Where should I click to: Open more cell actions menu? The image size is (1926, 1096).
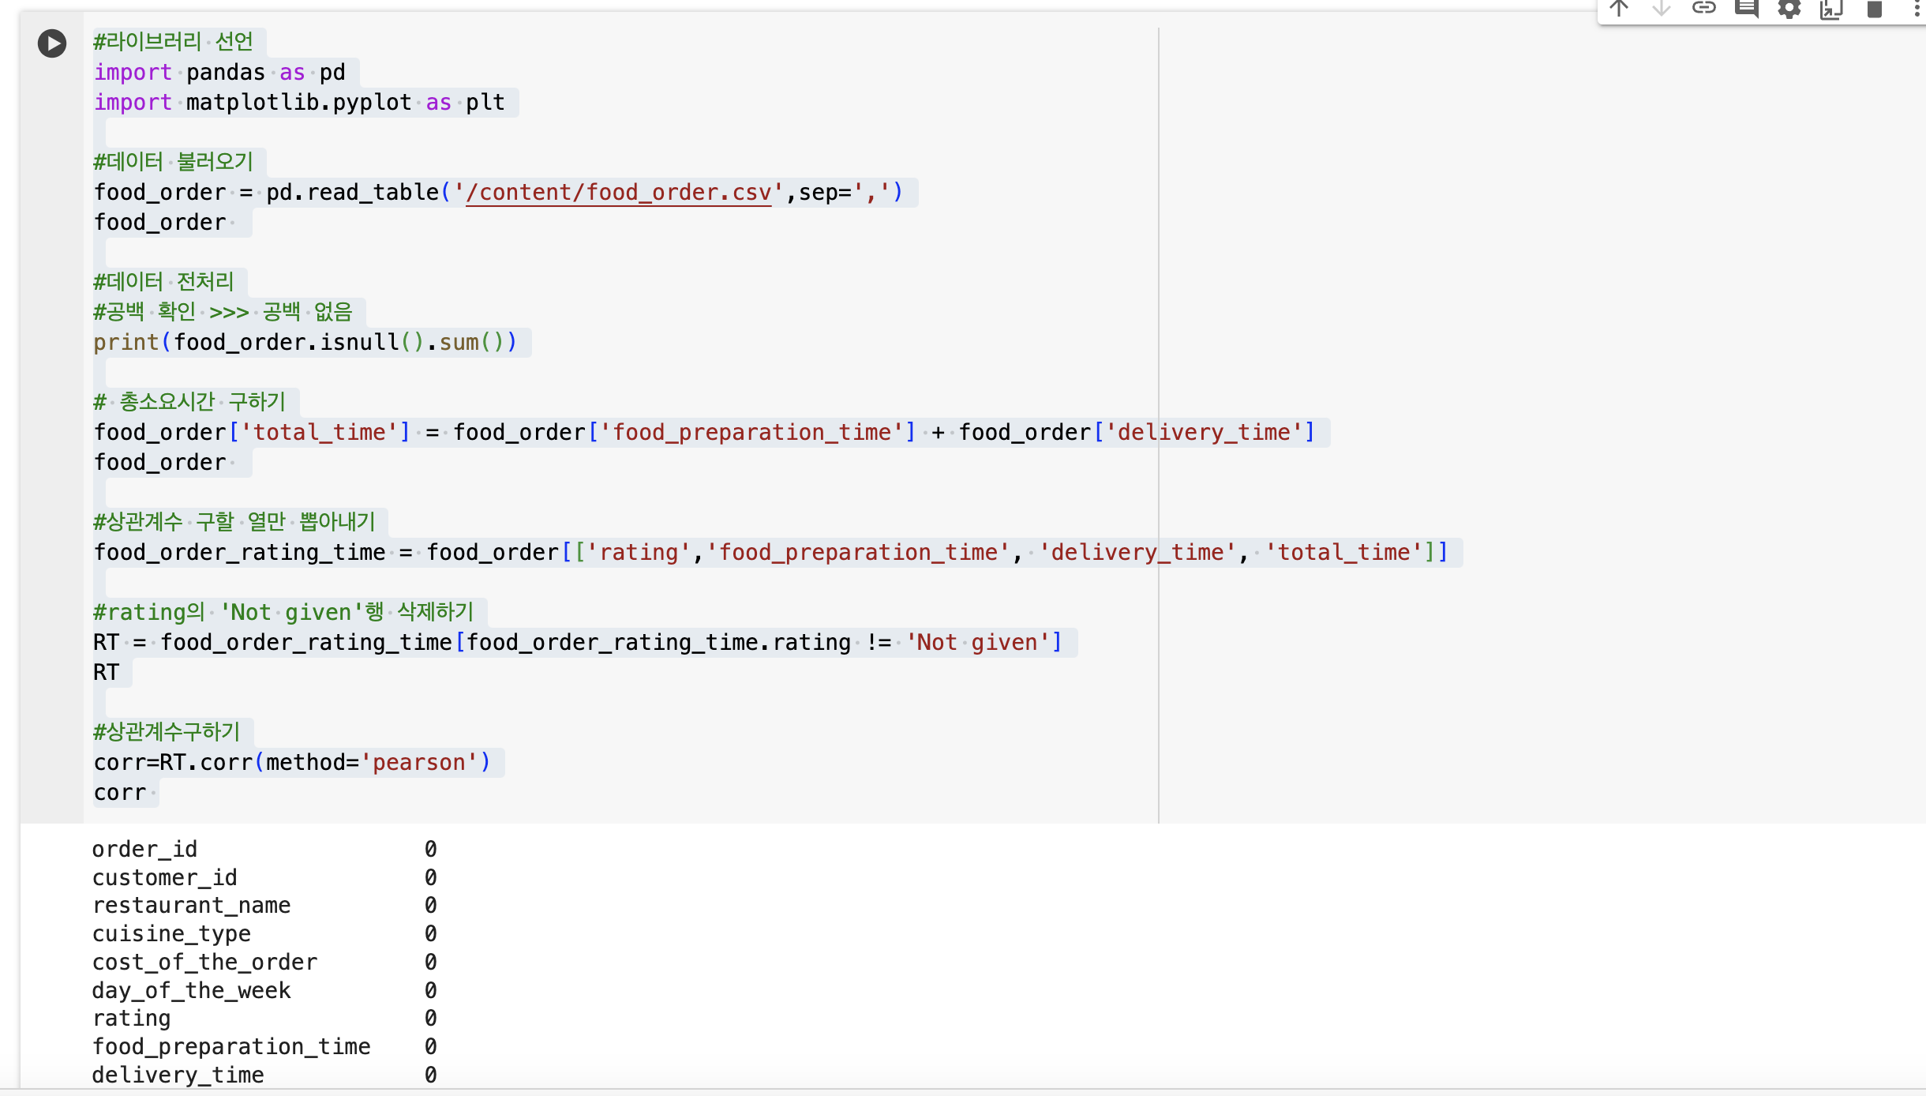[x=1916, y=9]
